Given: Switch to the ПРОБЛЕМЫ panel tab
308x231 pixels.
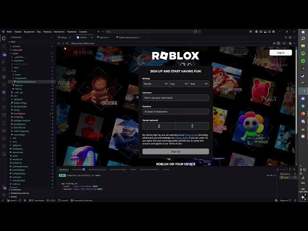Looking at the screenshot, I should click(x=77, y=169).
